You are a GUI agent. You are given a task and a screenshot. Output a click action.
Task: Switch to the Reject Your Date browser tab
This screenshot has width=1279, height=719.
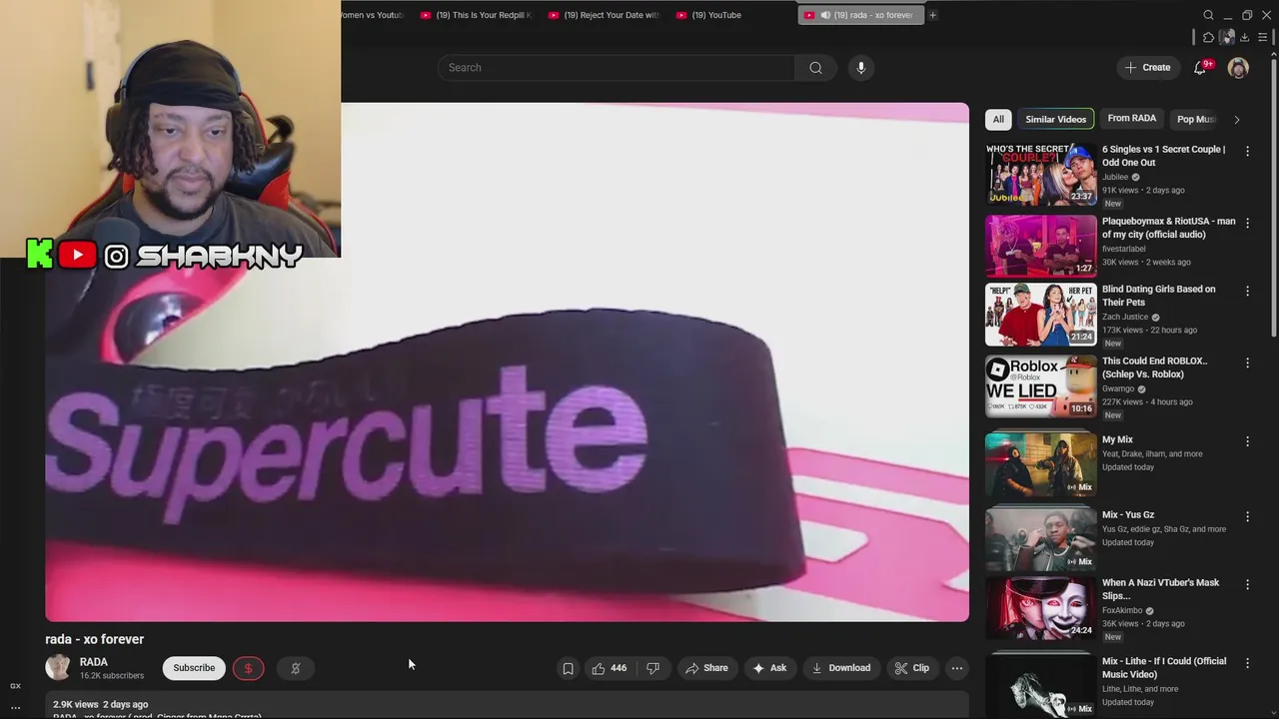click(x=604, y=15)
